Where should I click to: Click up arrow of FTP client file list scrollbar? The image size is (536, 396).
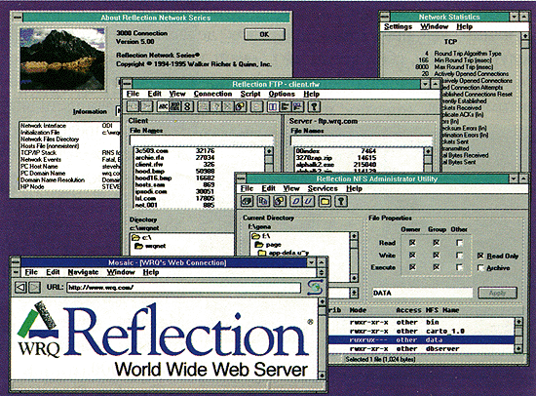[x=269, y=151]
